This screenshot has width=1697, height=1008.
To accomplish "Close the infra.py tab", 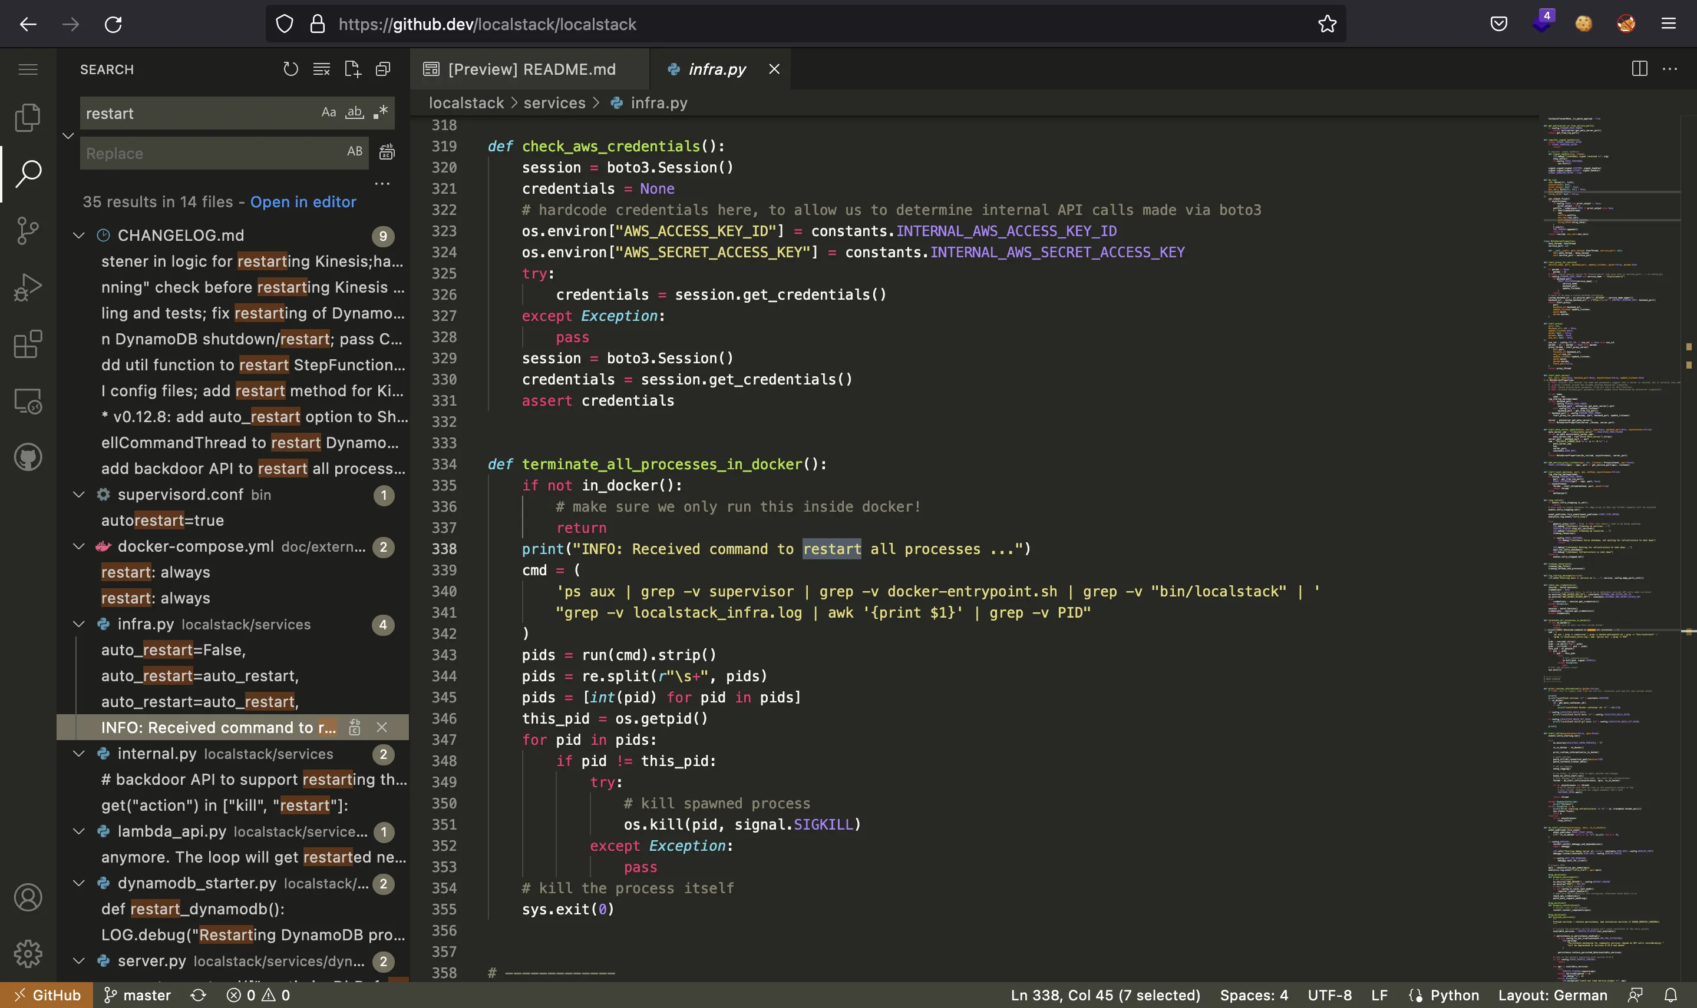I will coord(774,69).
